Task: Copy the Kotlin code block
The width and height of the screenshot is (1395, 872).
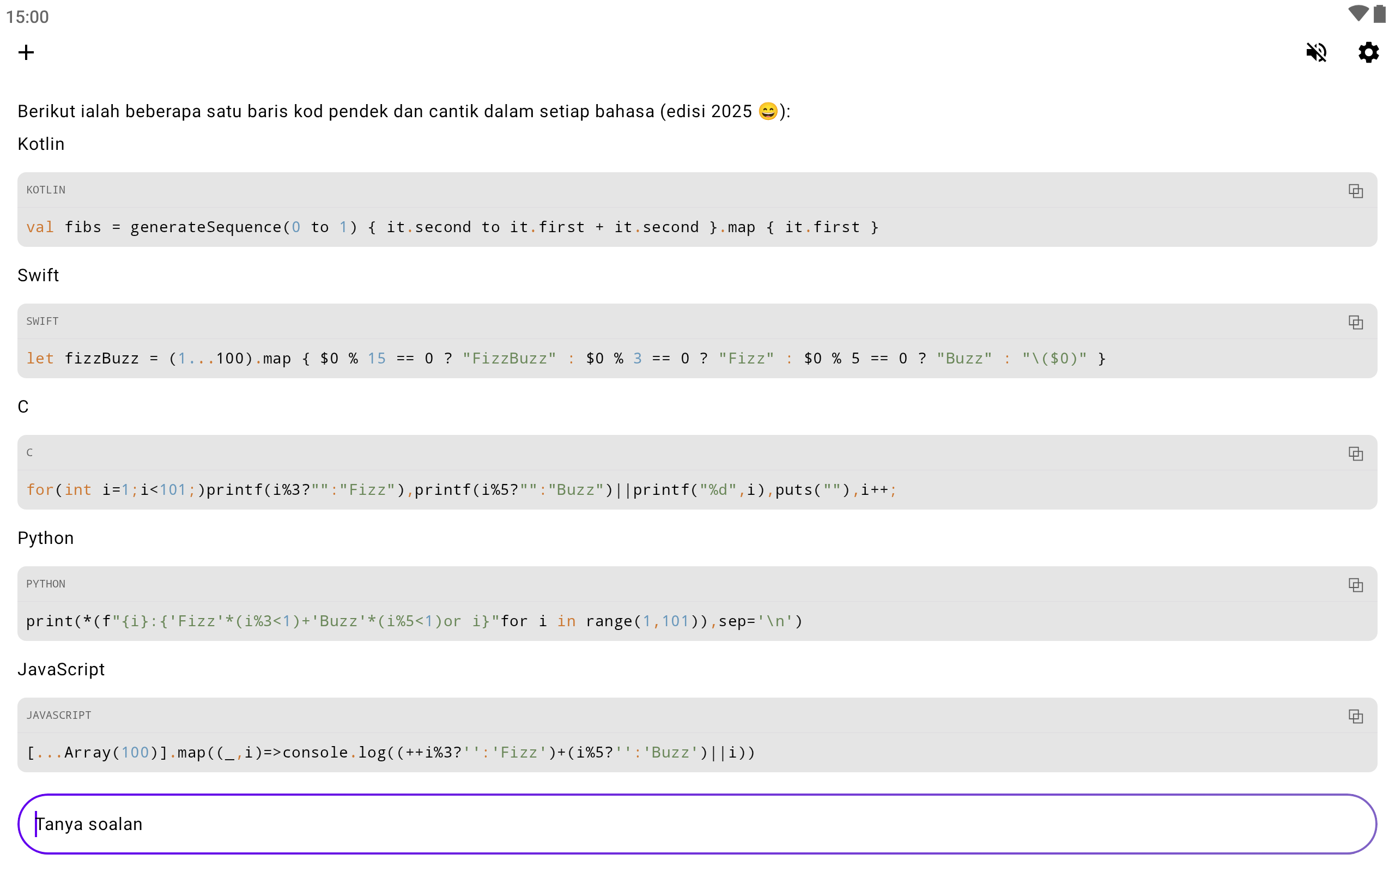Action: 1355,191
